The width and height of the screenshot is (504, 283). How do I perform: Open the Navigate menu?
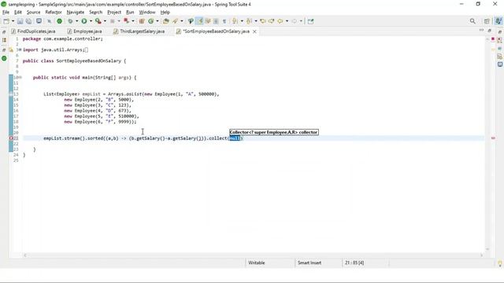(x=76, y=13)
